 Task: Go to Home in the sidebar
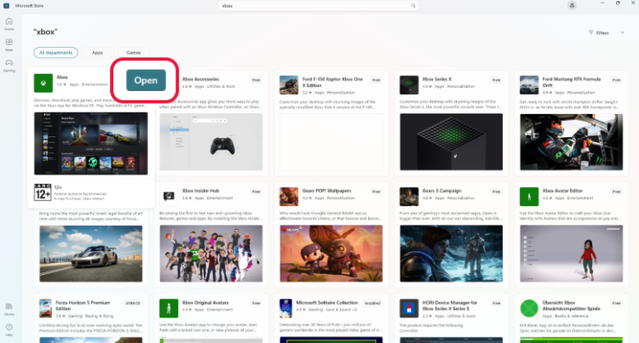pyautogui.click(x=9, y=24)
